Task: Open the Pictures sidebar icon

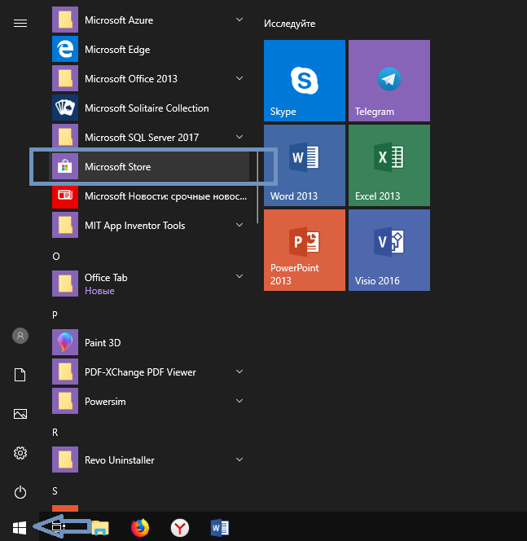Action: [x=20, y=414]
